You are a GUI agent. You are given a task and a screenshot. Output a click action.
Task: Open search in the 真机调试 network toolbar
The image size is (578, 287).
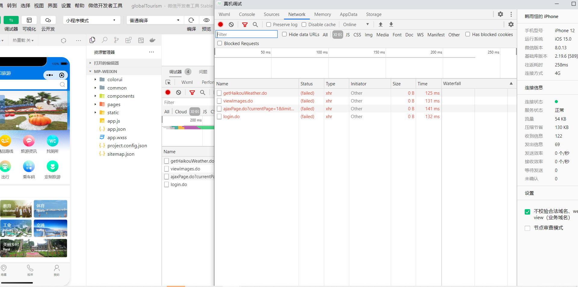pos(255,25)
